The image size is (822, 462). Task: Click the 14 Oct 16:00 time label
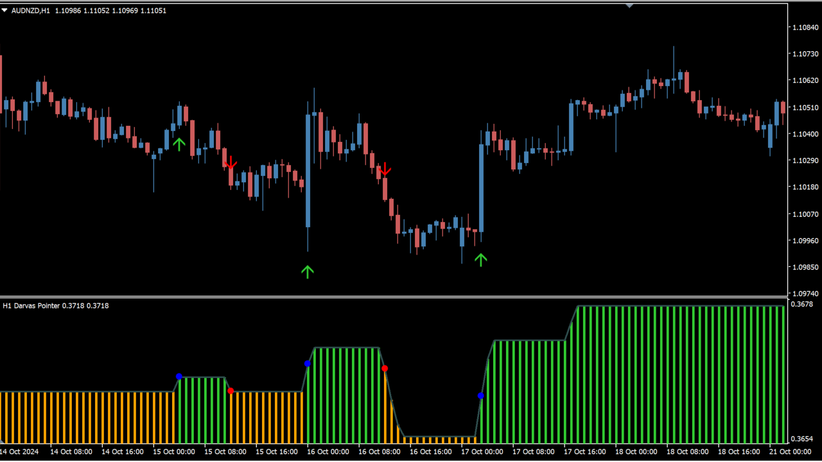[123, 452]
